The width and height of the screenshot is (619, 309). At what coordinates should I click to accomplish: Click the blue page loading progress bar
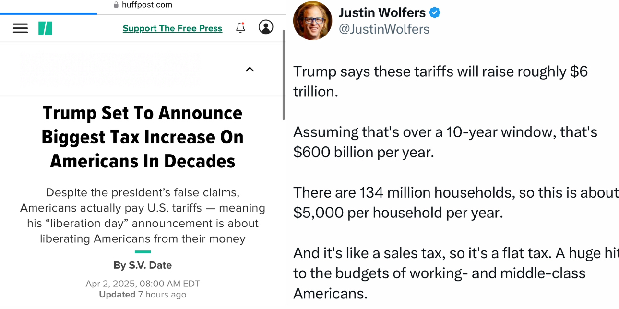pos(48,13)
